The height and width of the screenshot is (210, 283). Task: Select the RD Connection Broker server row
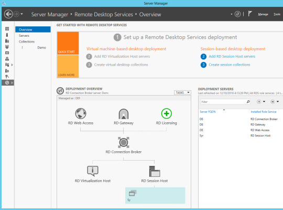click(x=241, y=119)
